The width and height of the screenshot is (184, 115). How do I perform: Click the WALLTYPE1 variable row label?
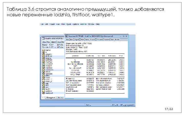point(75,75)
